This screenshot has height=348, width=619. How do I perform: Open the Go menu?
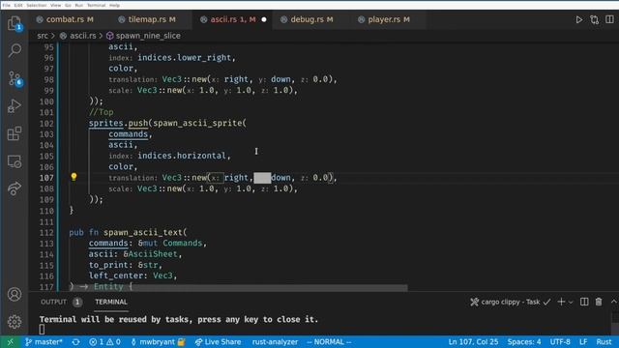pyautogui.click(x=68, y=5)
